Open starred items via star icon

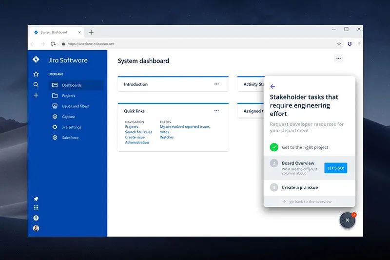click(36, 74)
